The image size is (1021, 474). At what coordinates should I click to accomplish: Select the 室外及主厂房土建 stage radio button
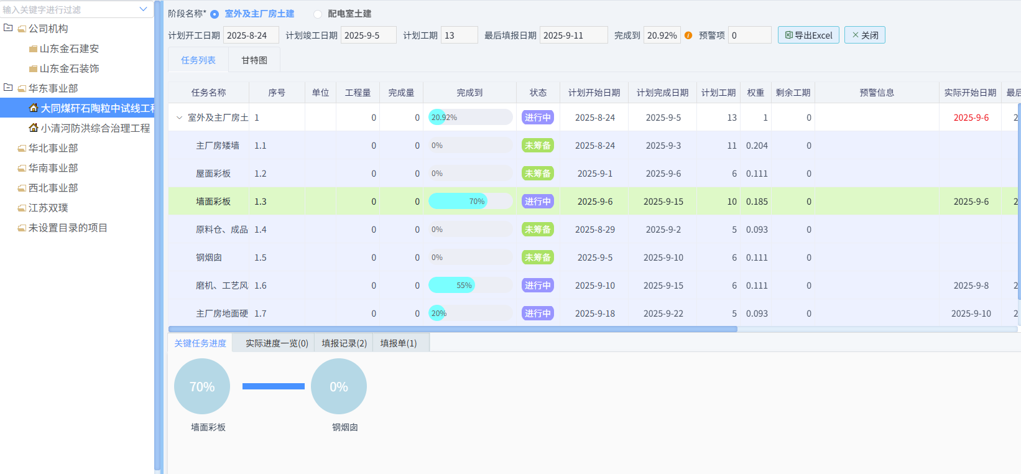[x=215, y=14]
